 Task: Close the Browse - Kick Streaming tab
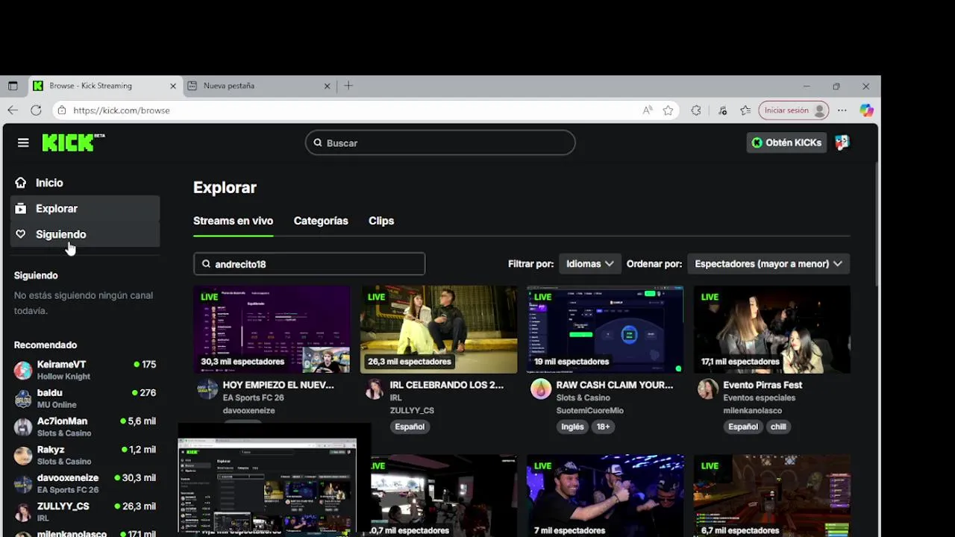[x=173, y=86]
